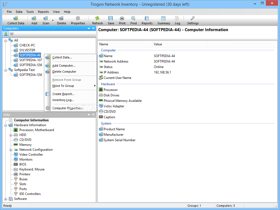Choose Delete Computer in context menu

70,72
